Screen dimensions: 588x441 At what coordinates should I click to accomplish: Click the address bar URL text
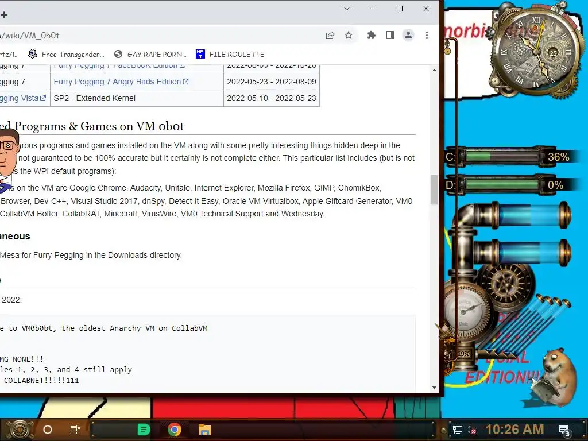pyautogui.click(x=30, y=36)
